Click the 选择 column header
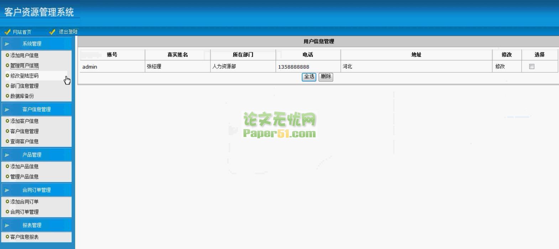This screenshot has width=559, height=249. [x=539, y=55]
